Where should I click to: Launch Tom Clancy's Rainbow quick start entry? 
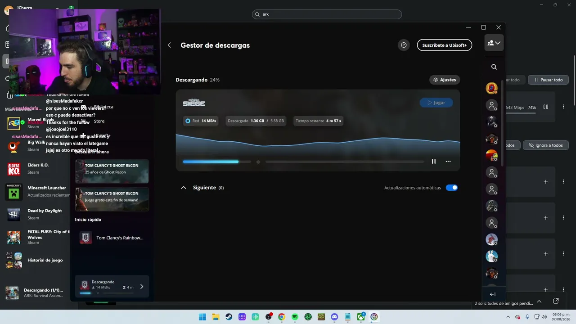click(112, 238)
